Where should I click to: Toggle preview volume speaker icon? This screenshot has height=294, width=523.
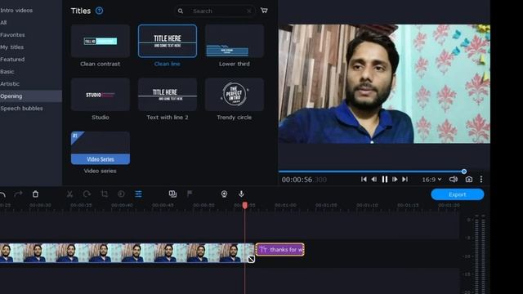point(453,180)
